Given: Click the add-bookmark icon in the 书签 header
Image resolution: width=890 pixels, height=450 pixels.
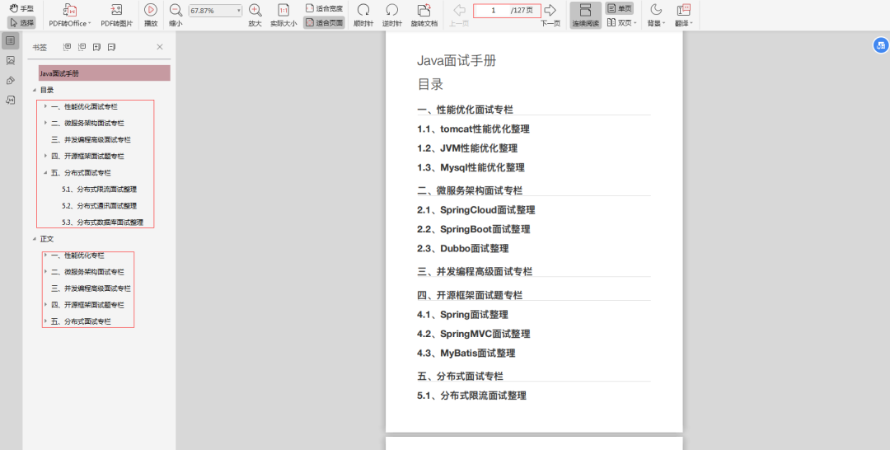Looking at the screenshot, I should pos(97,47).
